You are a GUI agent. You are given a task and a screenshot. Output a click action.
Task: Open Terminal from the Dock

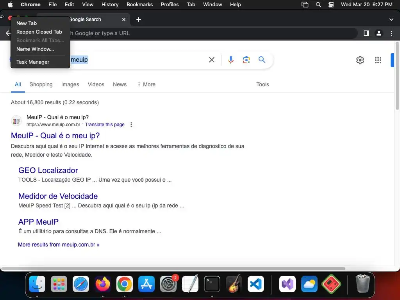(x=212, y=284)
